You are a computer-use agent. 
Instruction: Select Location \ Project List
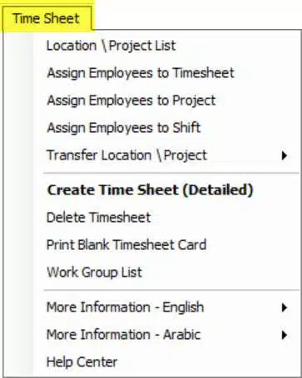(x=111, y=46)
